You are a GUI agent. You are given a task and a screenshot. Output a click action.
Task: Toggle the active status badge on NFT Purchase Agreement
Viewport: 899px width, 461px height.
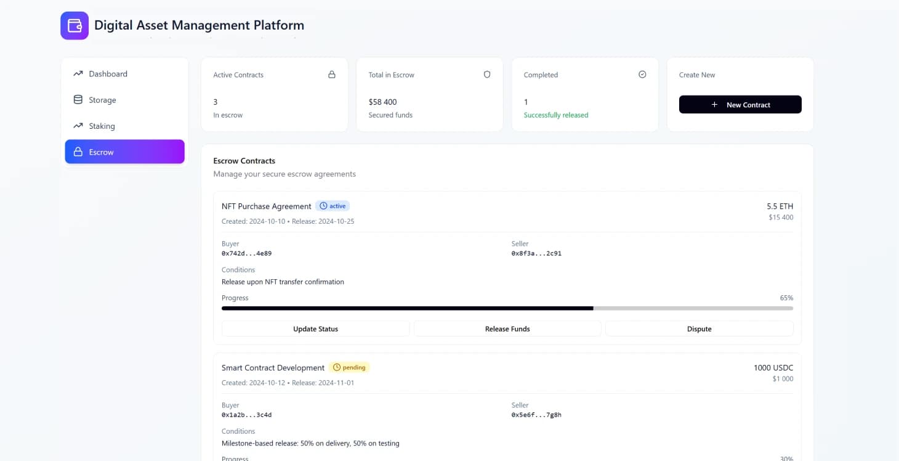[x=333, y=205]
